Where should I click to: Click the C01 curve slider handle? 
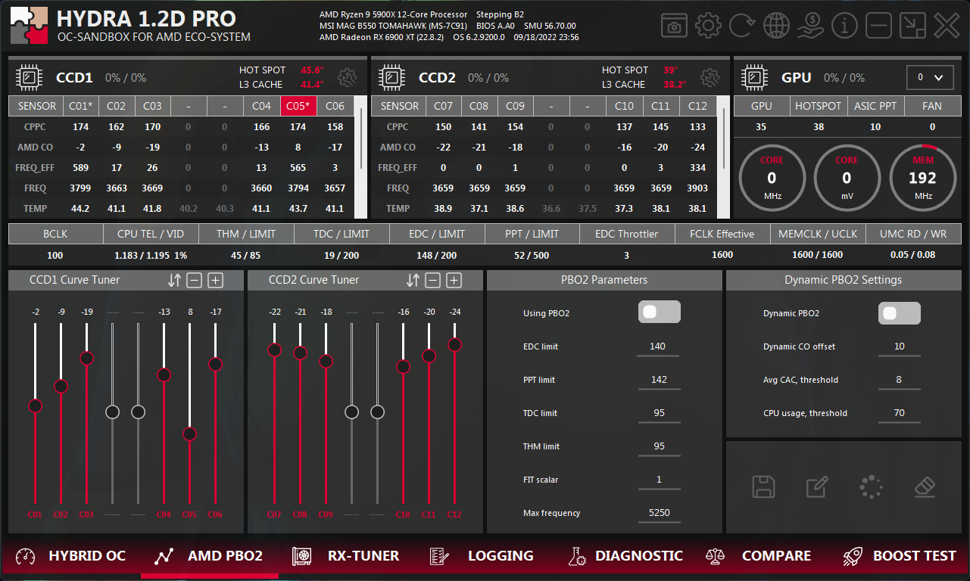click(36, 406)
